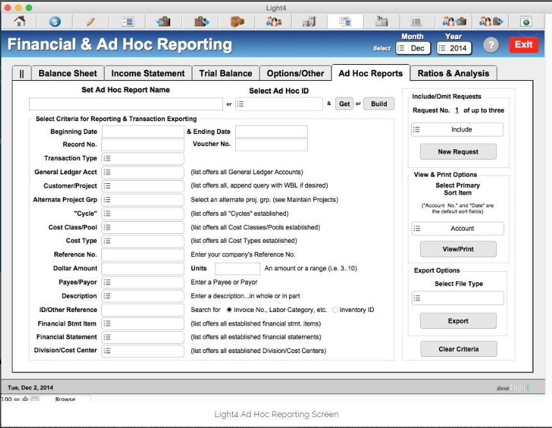This screenshot has width=552, height=428.
Task: Click the pencil edit toolbar icon
Action: pos(90,21)
